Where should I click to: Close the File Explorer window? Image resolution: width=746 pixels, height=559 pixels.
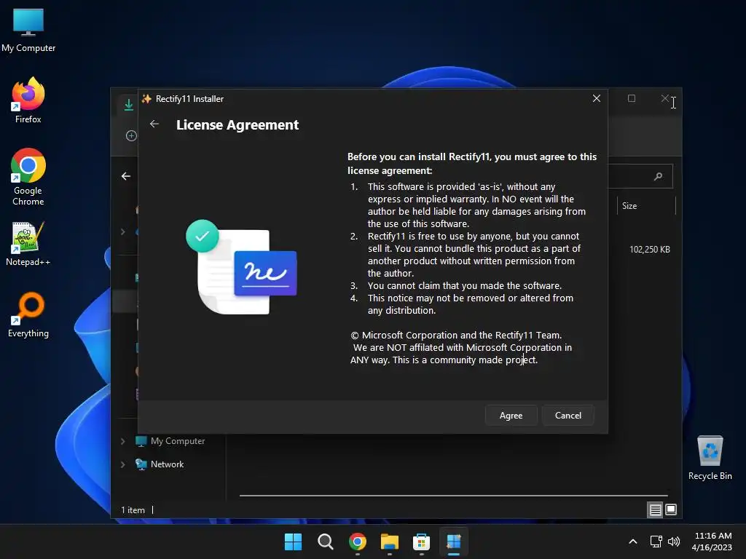tap(664, 98)
